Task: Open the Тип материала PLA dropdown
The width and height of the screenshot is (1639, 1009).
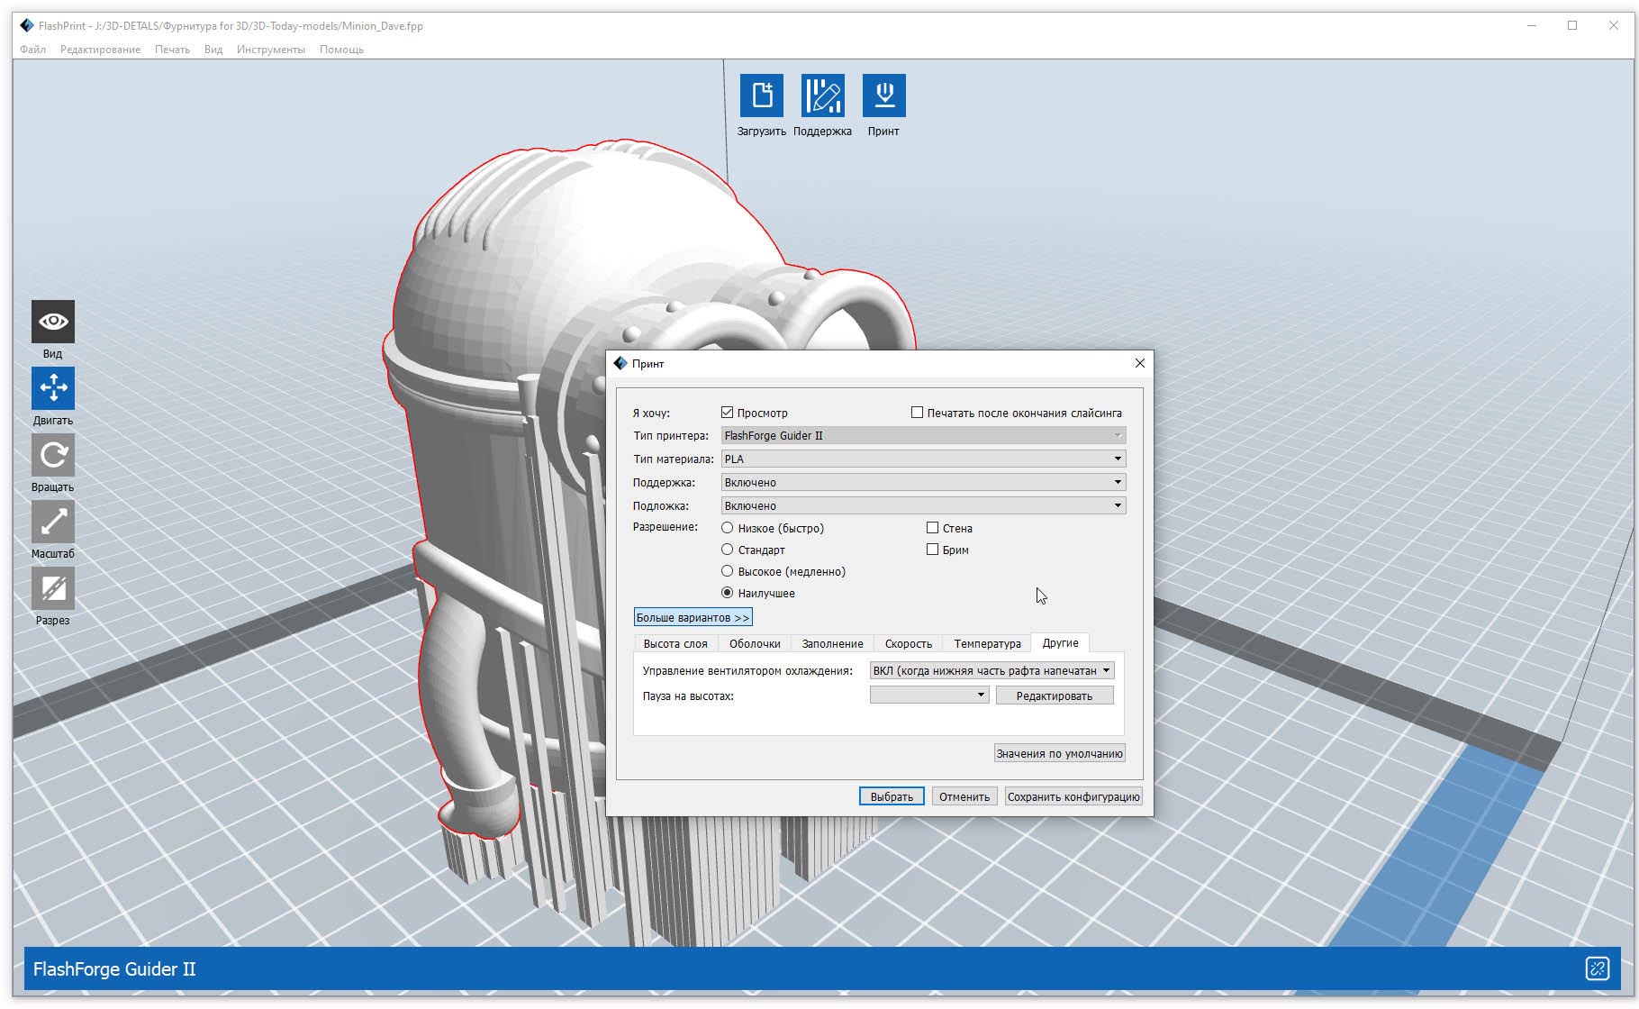Action: (923, 459)
